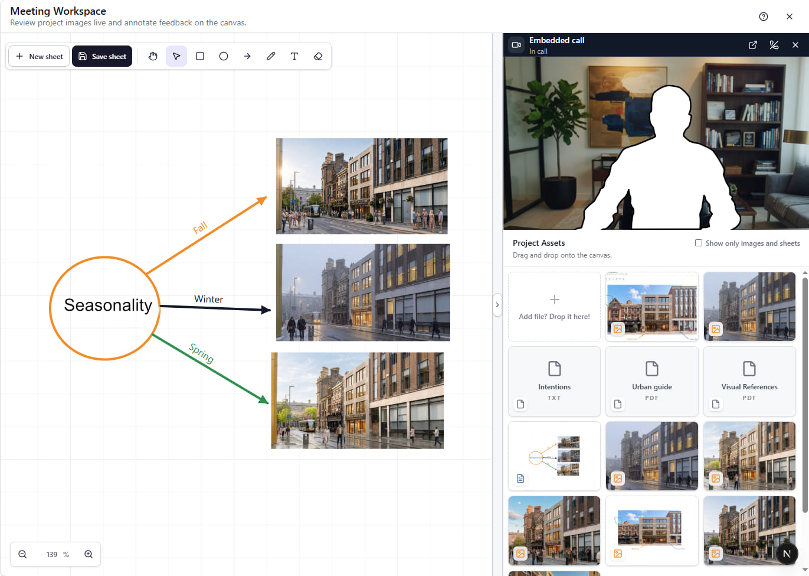Select the Seasonality sheet thumbnail in assets
809x576 pixels.
[x=554, y=456]
